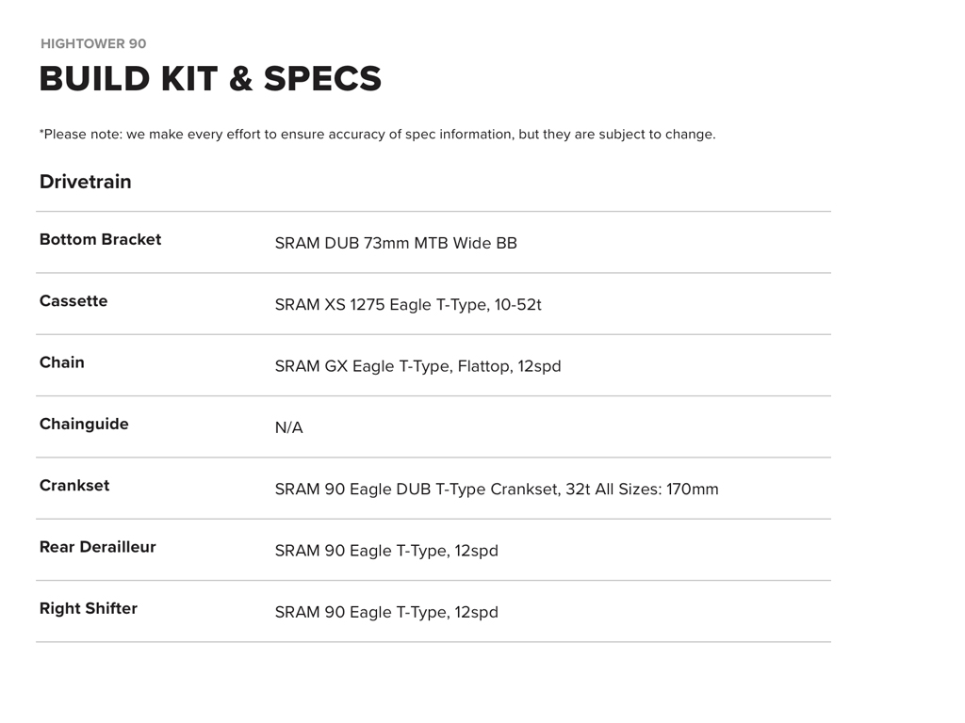The width and height of the screenshot is (965, 723).
Task: Click the Crankset row label
Action: tap(74, 486)
